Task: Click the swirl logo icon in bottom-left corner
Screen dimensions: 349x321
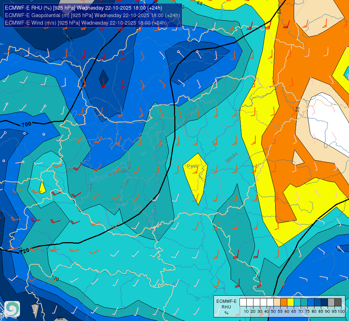Action: click(12, 309)
